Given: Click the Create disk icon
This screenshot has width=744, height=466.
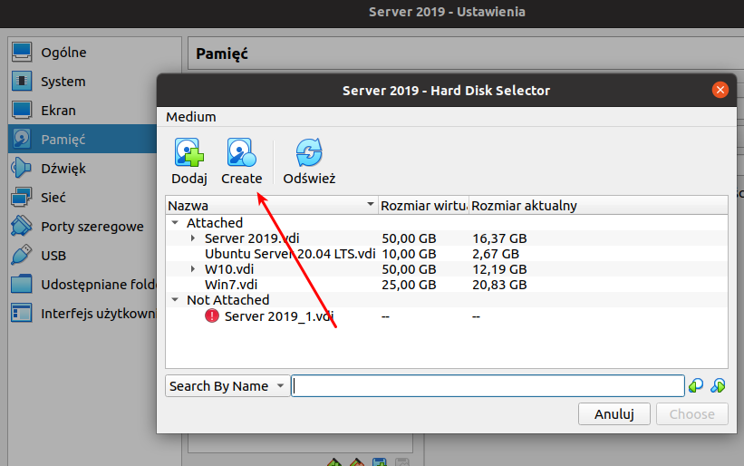Looking at the screenshot, I should 242,153.
